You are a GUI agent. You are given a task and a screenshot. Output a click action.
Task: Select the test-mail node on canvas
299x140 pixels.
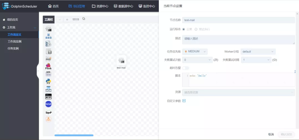pos(121,62)
